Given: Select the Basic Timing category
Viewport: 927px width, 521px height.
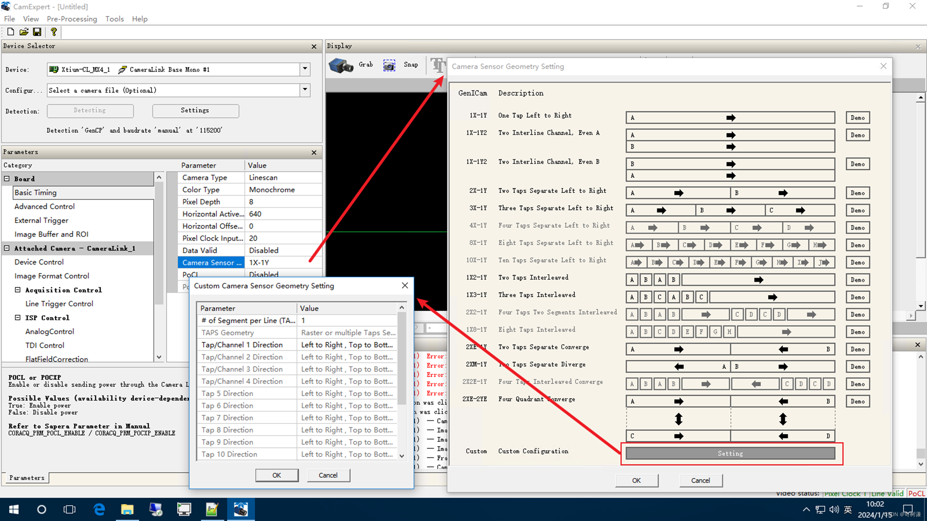Looking at the screenshot, I should 36,192.
